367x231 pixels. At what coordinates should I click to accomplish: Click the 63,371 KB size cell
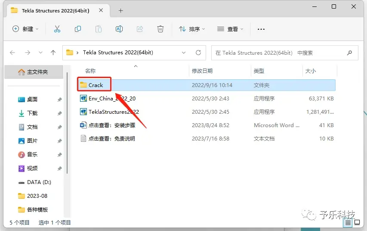[321, 99]
